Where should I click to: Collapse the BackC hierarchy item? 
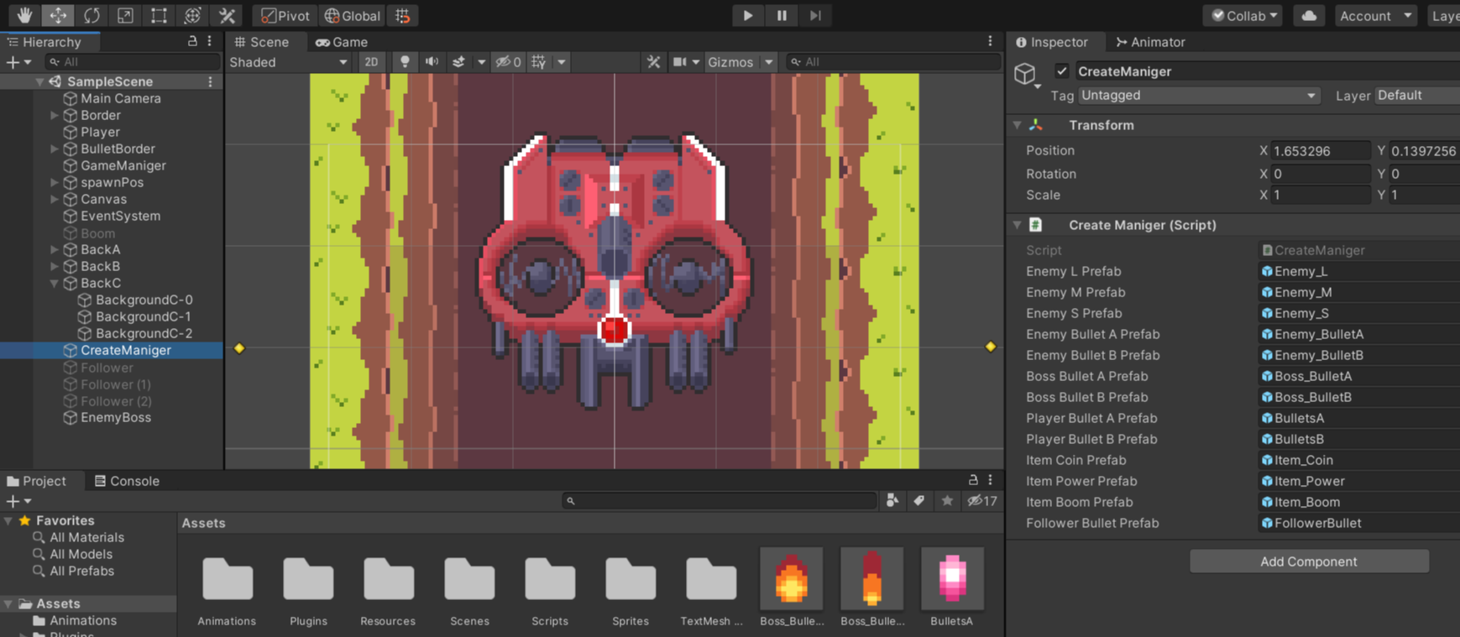coord(55,283)
